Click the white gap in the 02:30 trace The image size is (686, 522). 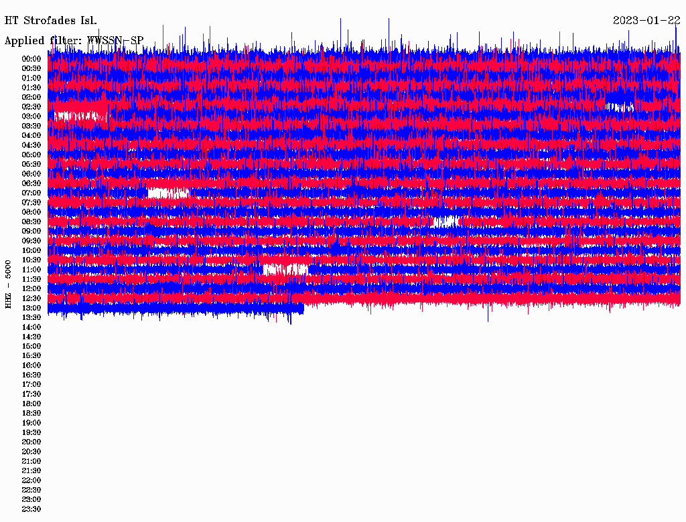620,106
